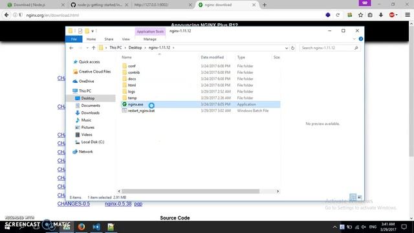Click This PC in breadcrumb path
The width and height of the screenshot is (414, 233).
click(116, 48)
